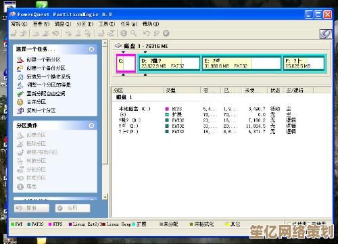Select the C: partition block in disk map

pos(126,64)
